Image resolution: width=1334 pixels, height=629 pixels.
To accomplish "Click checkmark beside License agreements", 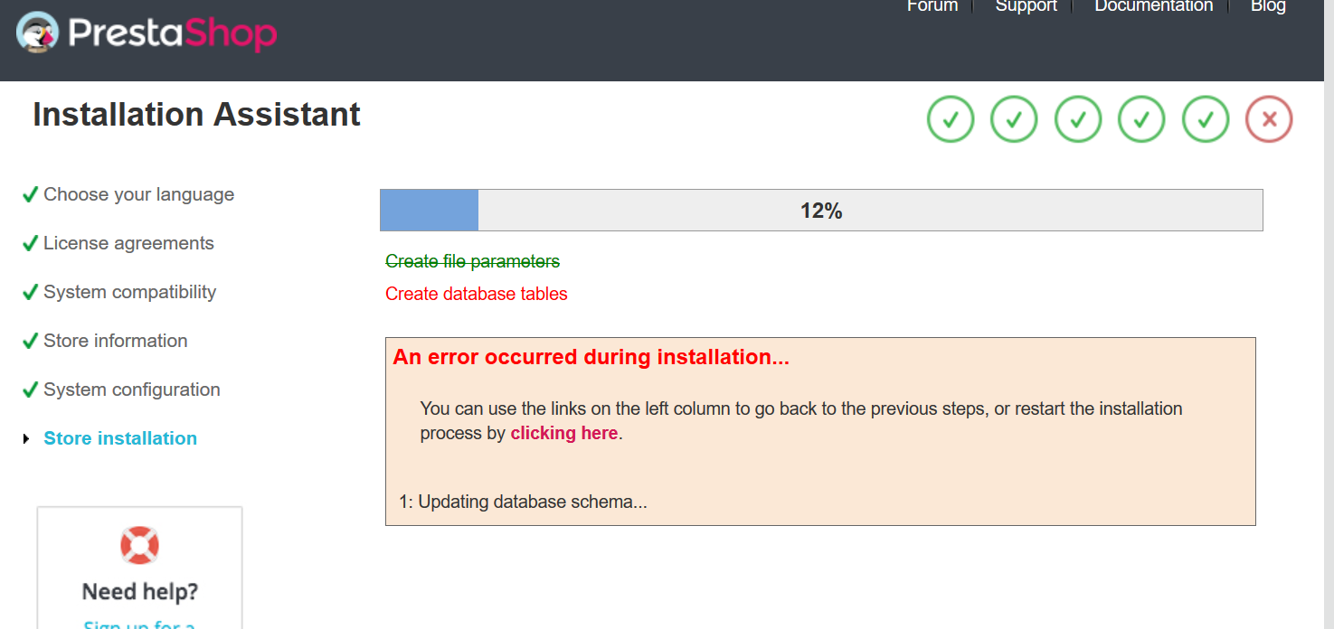I will point(30,242).
